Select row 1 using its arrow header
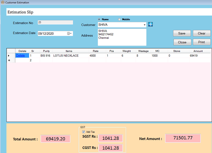The image size is (212, 153). pyautogui.click(x=11, y=55)
